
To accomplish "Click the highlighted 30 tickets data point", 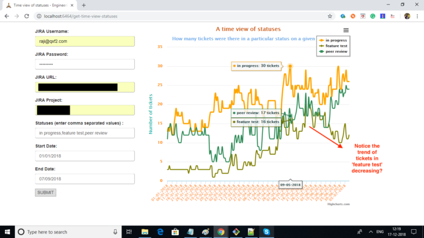I will (x=290, y=66).
